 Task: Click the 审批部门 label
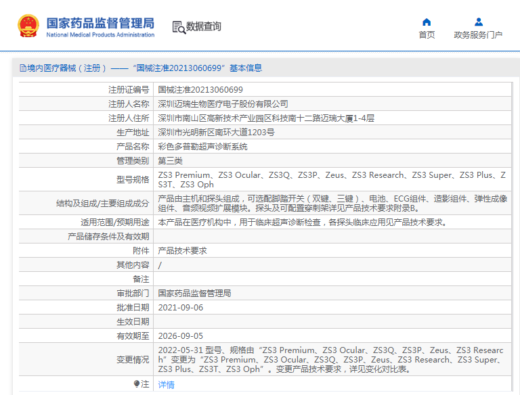tap(133, 294)
